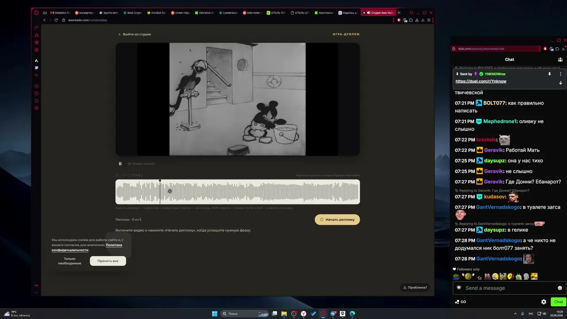The height and width of the screenshot is (319, 567).
Task: Open «Политика конфиденциальности» link
Action: pos(87,247)
